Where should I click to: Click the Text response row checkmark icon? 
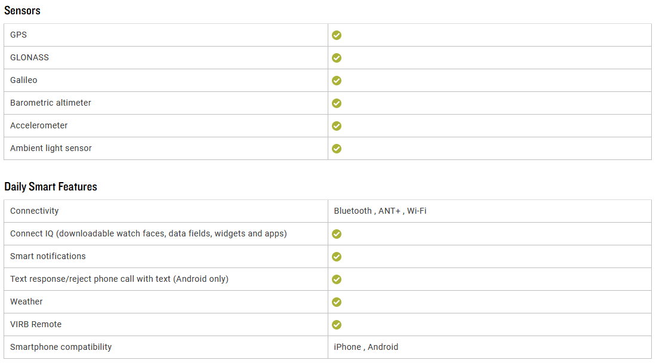pos(337,279)
